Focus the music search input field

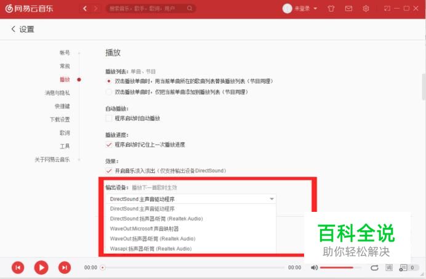coord(147,9)
